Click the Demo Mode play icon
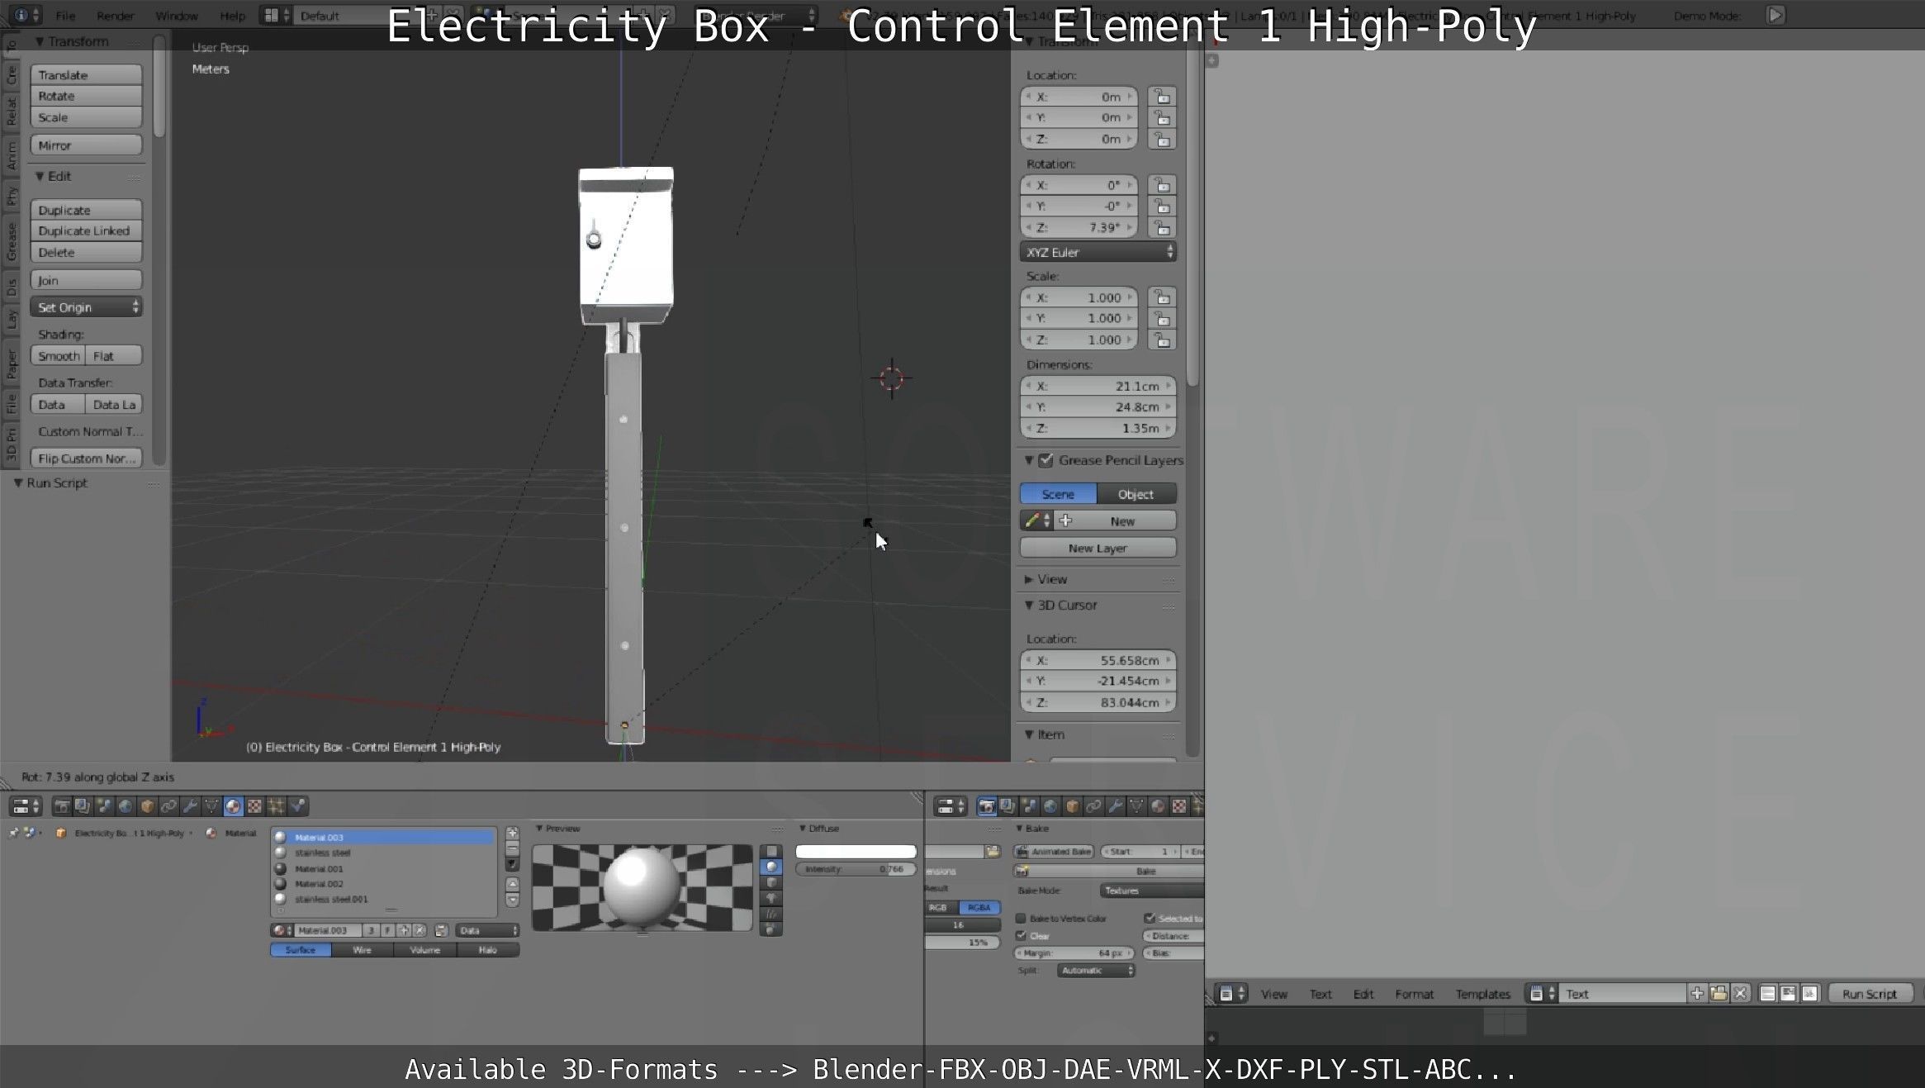 pyautogui.click(x=1775, y=15)
